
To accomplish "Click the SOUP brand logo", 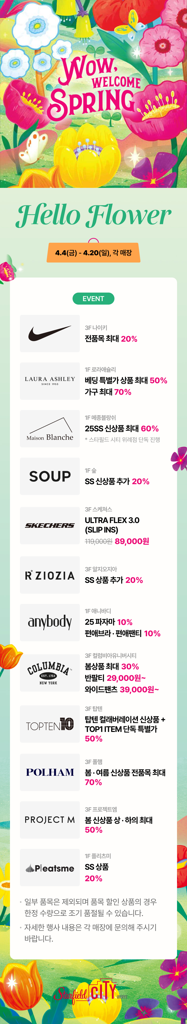I will click(x=50, y=476).
